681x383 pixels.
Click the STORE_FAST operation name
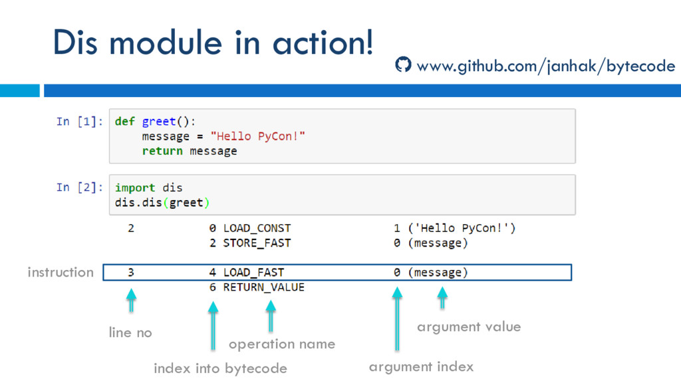coord(257,243)
